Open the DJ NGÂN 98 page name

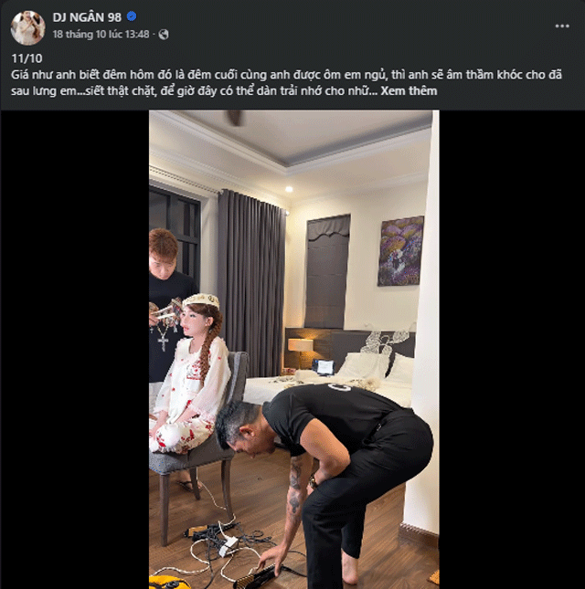click(88, 16)
